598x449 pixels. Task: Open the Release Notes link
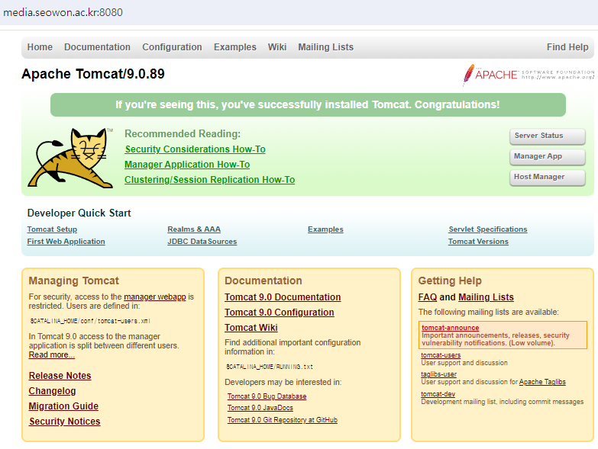click(x=60, y=376)
